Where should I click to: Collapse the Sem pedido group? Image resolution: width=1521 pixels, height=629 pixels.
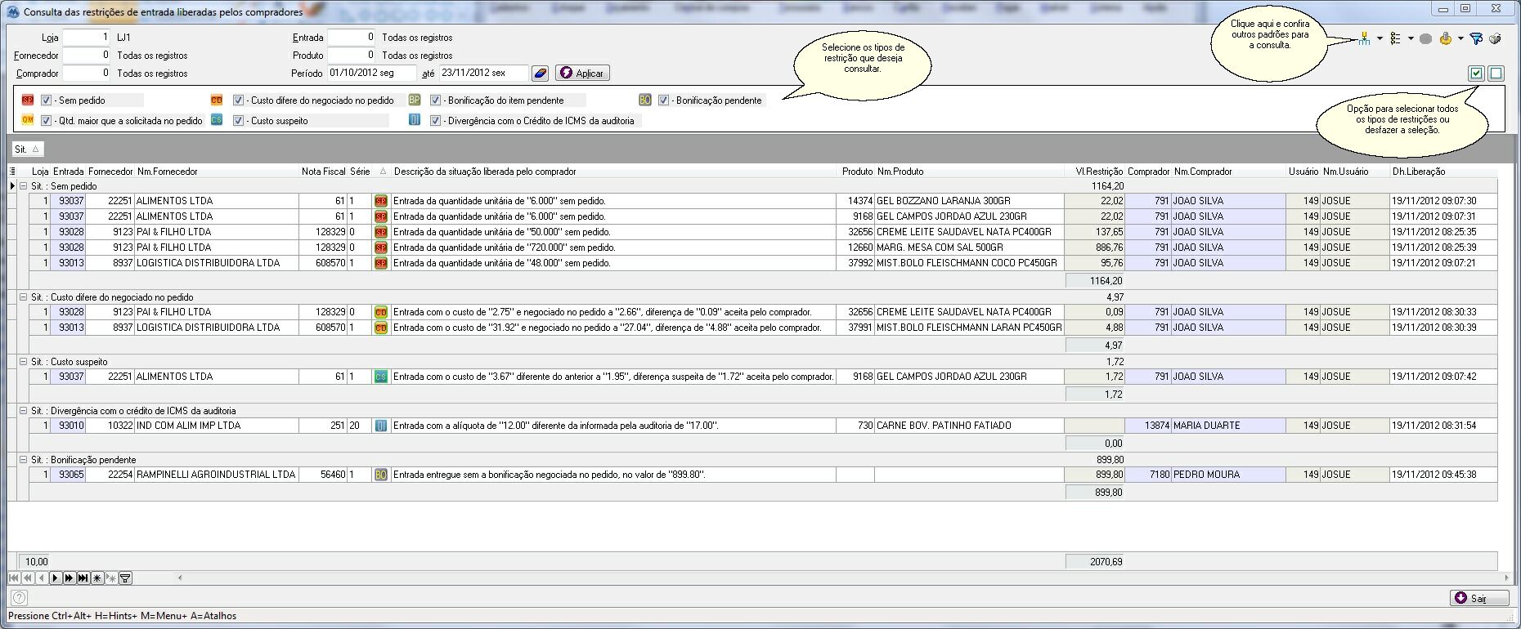[24, 186]
